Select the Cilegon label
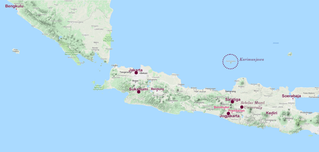The height and width of the screenshot is (152, 319). (x=115, y=65)
